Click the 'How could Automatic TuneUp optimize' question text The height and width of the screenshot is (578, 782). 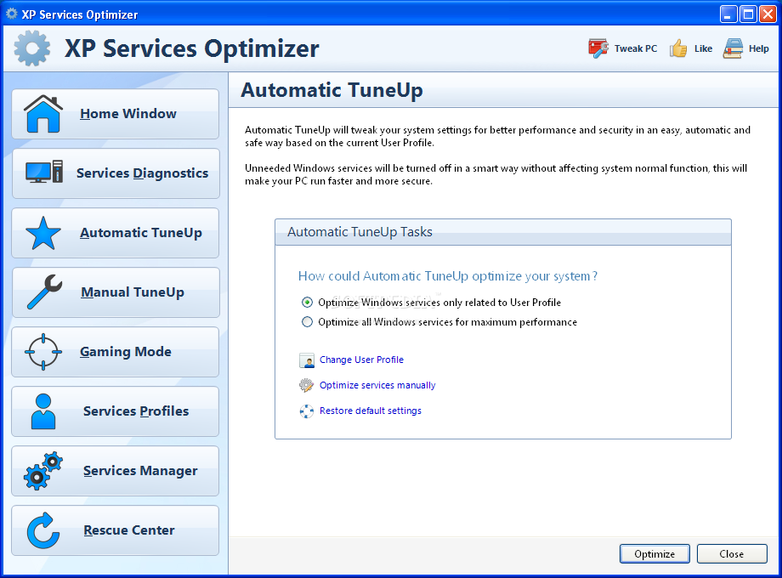click(x=448, y=275)
